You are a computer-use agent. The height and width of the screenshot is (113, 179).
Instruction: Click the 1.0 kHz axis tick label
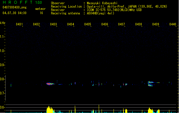(x=2, y=51)
